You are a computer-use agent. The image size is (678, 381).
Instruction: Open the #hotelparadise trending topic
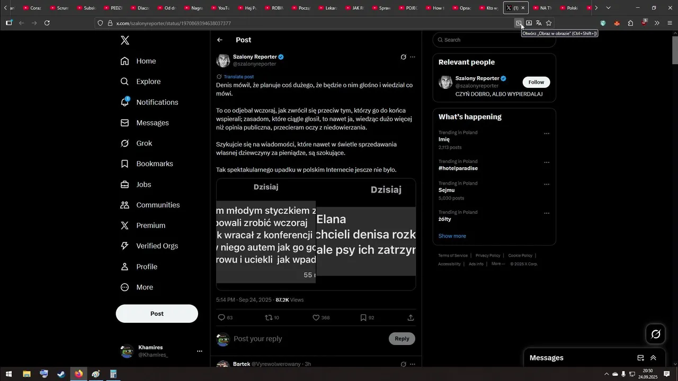tap(458, 168)
